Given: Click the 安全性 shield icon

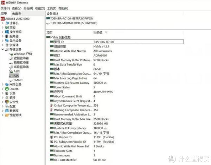Looking at the screenshot, I should (x=7, y=102).
